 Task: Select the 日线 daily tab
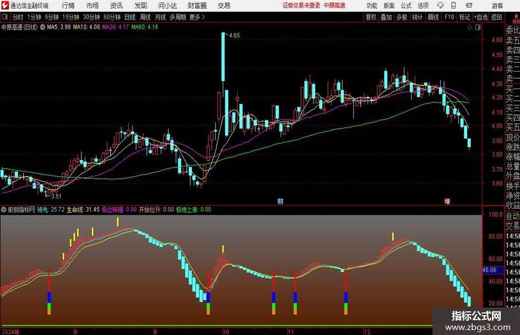point(130,17)
